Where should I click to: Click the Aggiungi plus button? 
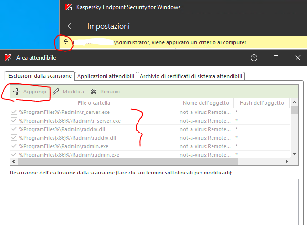coord(30,92)
